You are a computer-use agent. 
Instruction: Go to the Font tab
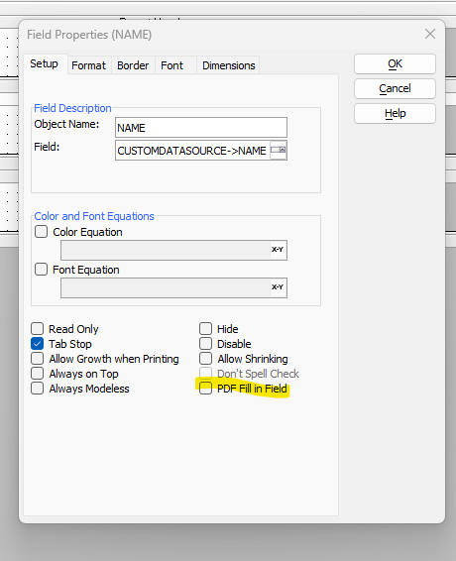point(171,65)
